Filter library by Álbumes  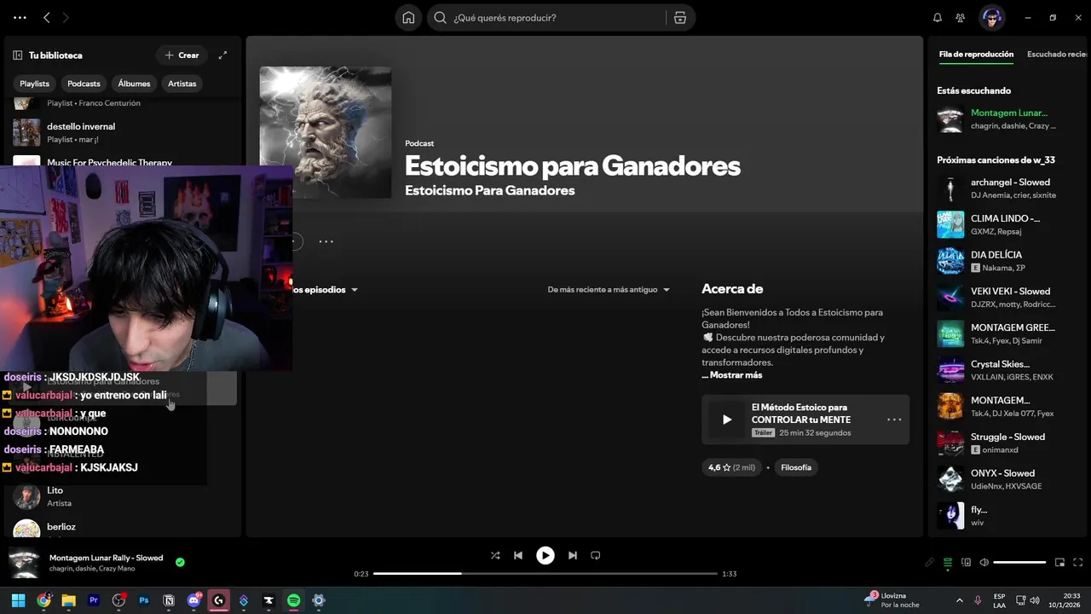click(x=134, y=84)
